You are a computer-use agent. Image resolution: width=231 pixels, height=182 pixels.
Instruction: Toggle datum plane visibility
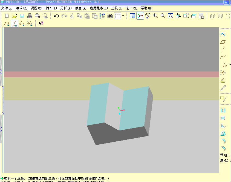[x=7, y=23]
